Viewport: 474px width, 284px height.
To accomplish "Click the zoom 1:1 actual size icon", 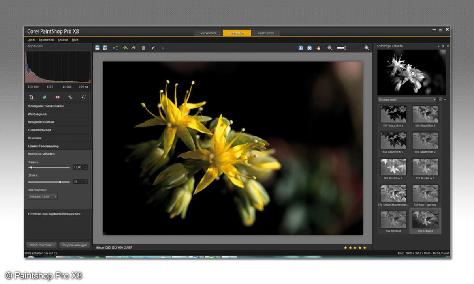I will pos(301,48).
